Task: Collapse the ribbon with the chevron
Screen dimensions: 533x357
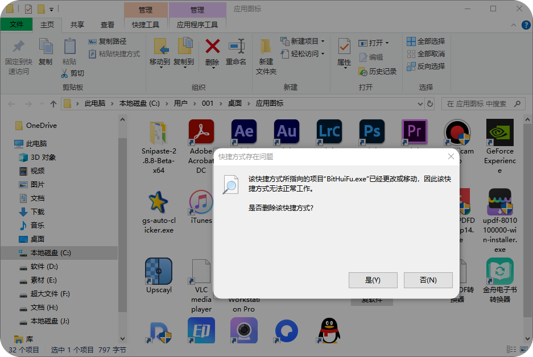Action: pos(513,25)
